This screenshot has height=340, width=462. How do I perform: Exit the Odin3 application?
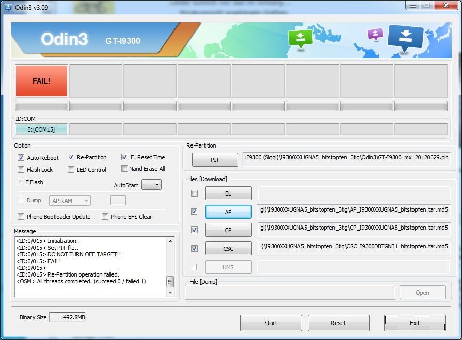click(415, 323)
